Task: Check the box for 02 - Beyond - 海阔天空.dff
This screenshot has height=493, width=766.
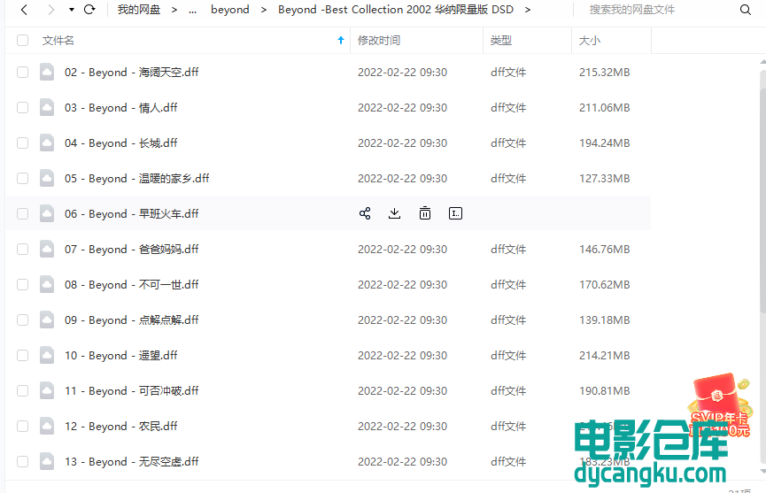Action: pyautogui.click(x=22, y=73)
